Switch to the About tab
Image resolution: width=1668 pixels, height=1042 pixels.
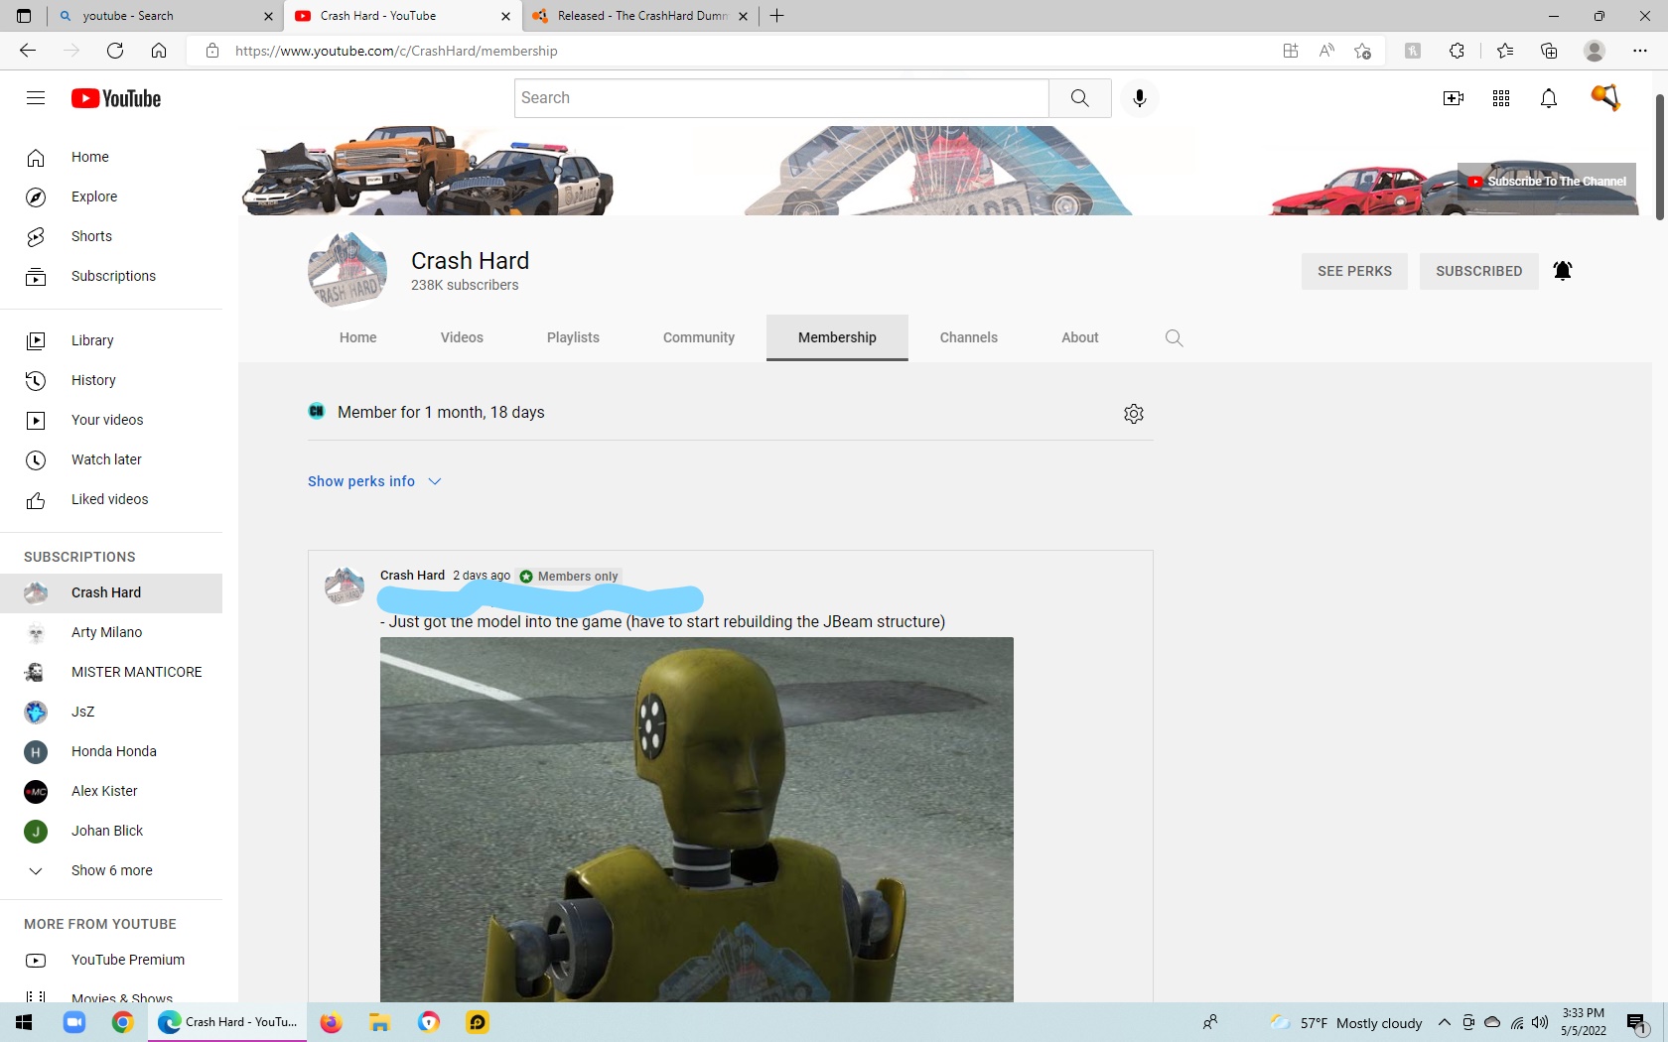click(1080, 337)
